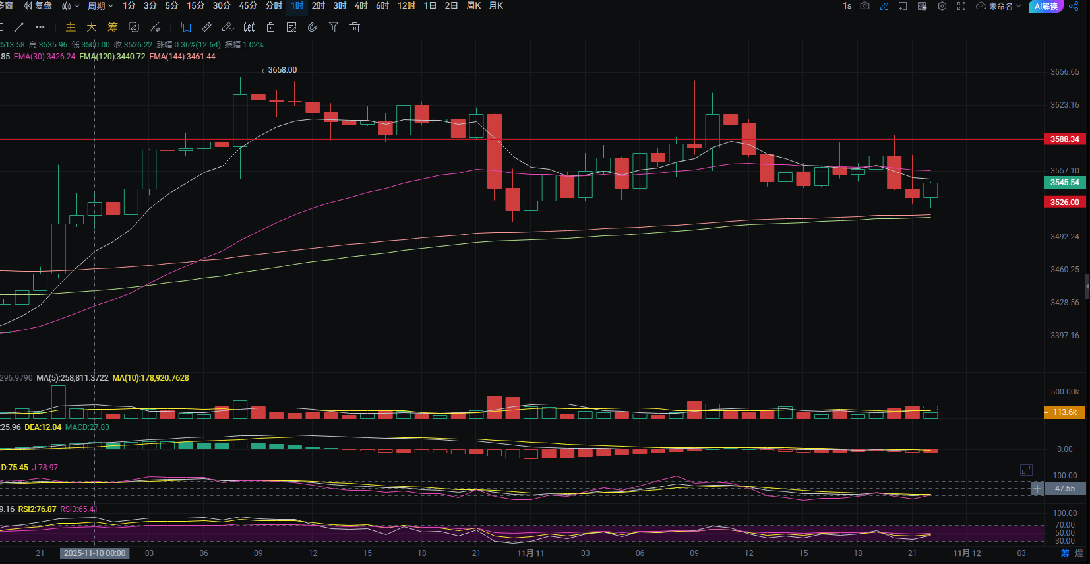Take a chart screenshot with camera icon

click(865, 6)
